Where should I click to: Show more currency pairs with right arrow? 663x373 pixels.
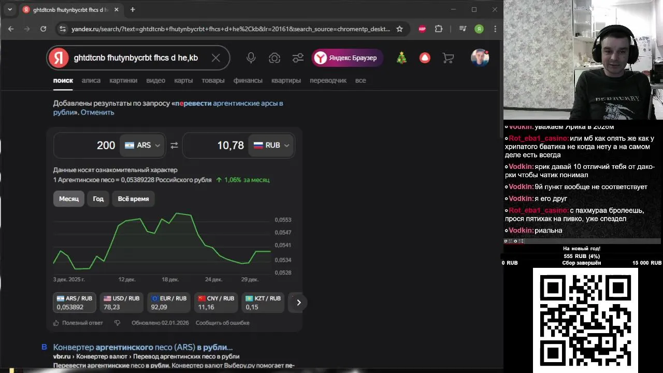tap(299, 303)
